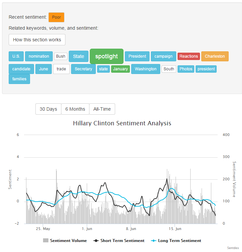The width and height of the screenshot is (242, 252).
Task: Click the gray Sentiment Volume legend swatch
Action: click(46, 240)
